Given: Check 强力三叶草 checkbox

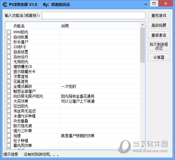Looking at the screenshot, I should (x=9, y=131).
